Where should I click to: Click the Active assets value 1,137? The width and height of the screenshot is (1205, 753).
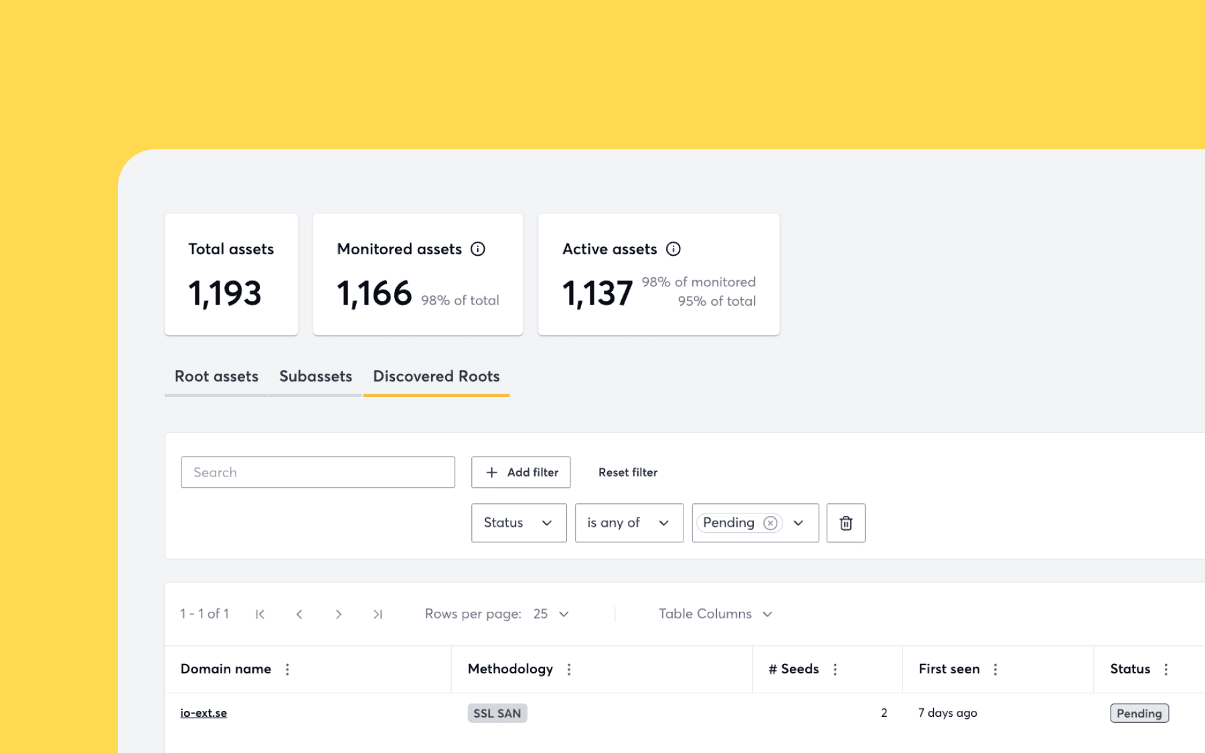(x=598, y=293)
